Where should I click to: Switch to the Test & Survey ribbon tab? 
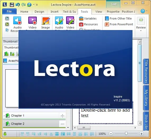click(70, 12)
